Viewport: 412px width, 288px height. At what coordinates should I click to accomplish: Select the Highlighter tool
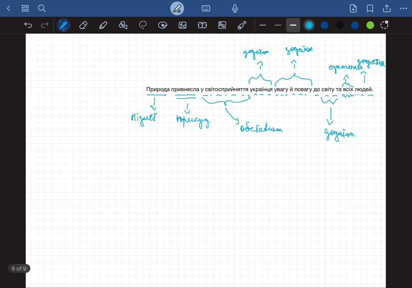(103, 25)
